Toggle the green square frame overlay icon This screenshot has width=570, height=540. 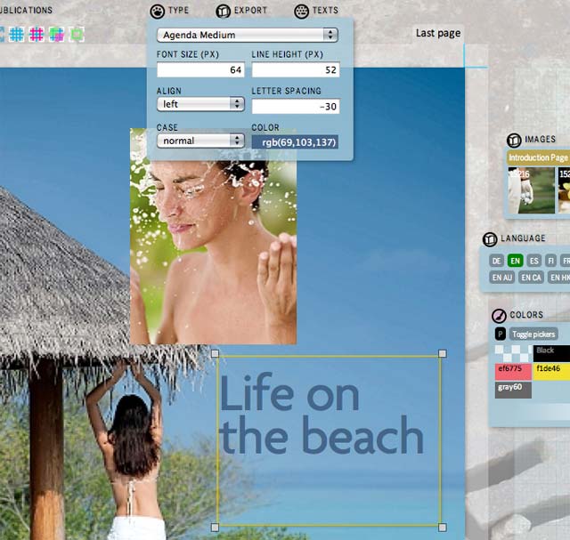tap(77, 35)
